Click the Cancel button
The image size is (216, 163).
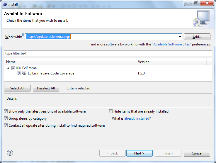[197, 153]
